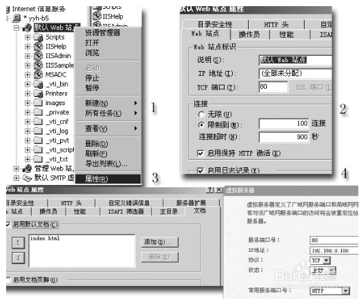Open the 性能 tab in dialog 2
This screenshot has width=359, height=299.
[x=286, y=35]
